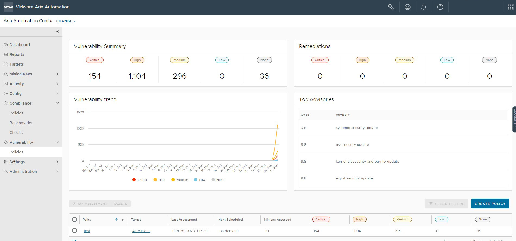This screenshot has width=516, height=241.
Task: Open the Policy column filter funnel
Action: pyautogui.click(x=123, y=220)
